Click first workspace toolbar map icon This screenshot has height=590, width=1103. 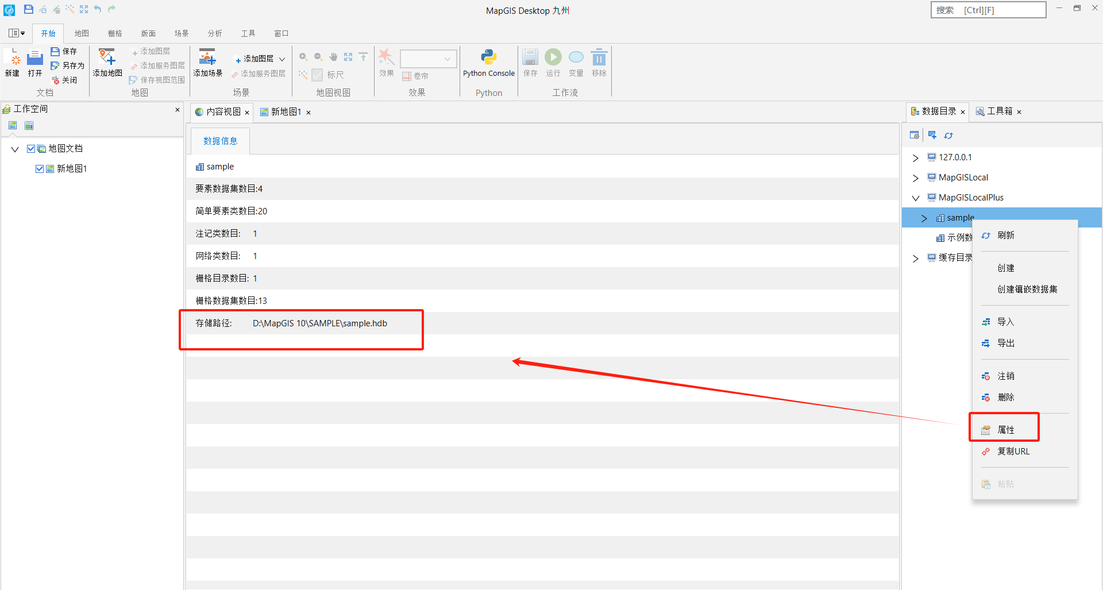point(13,126)
